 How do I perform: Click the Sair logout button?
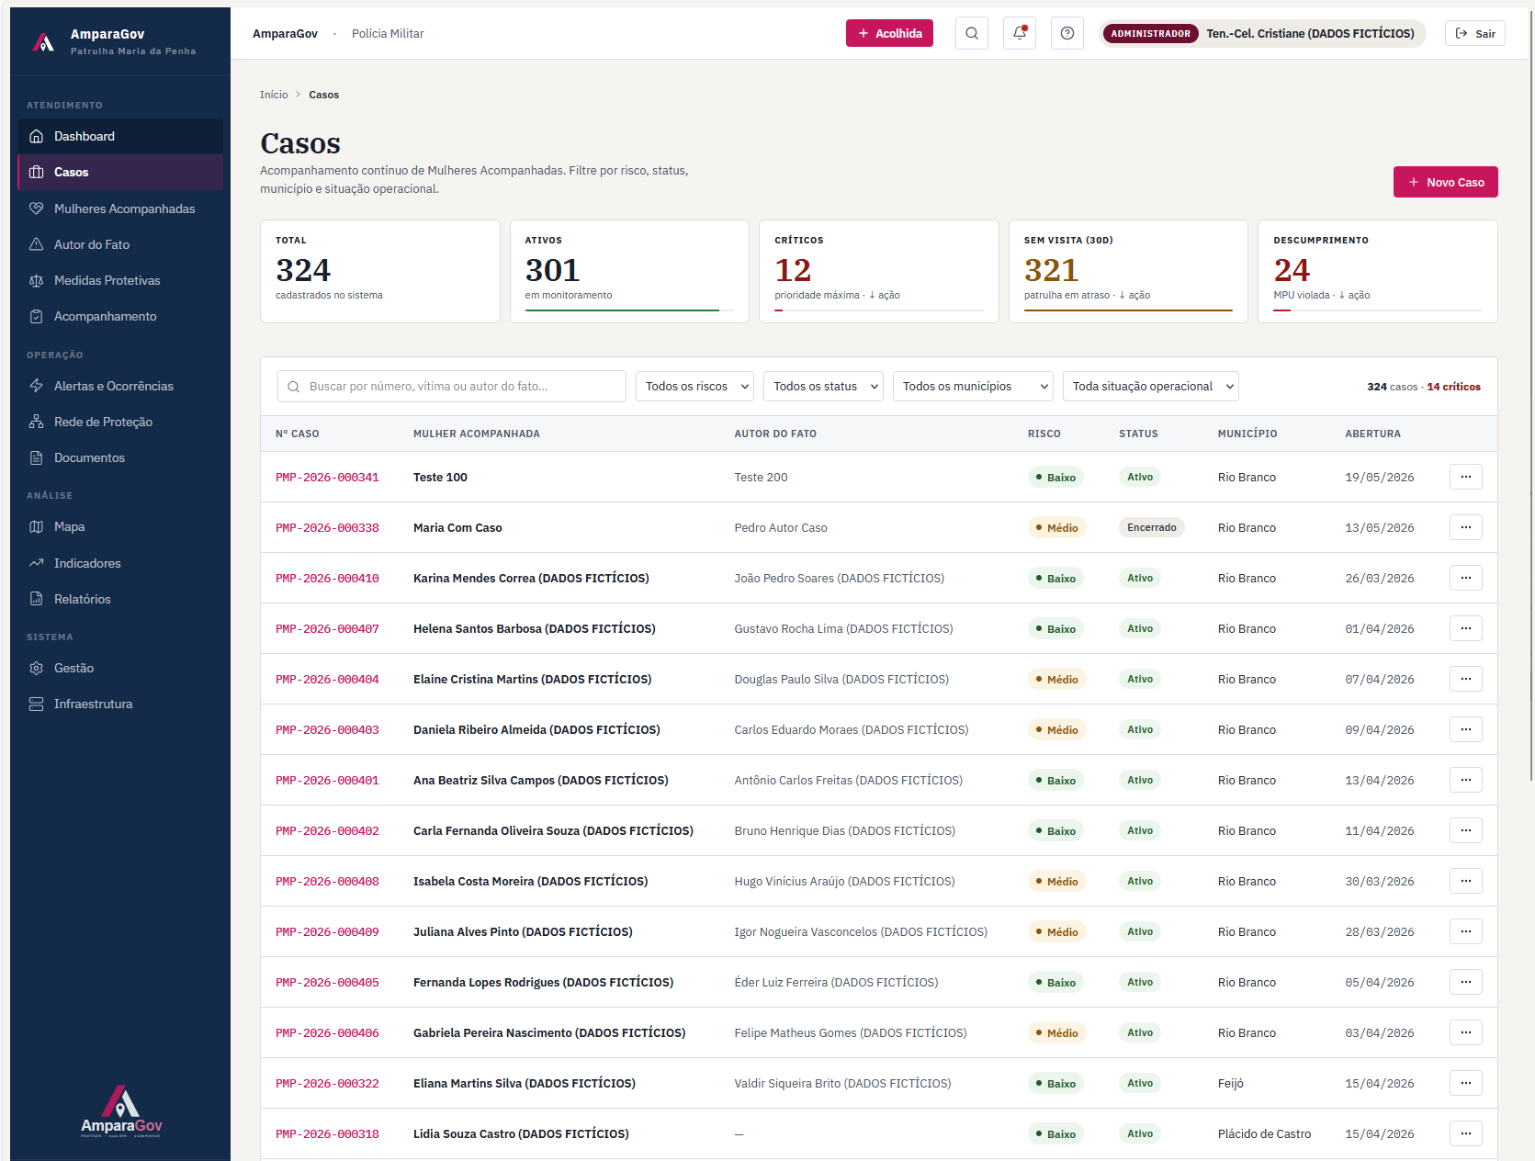[1475, 33]
